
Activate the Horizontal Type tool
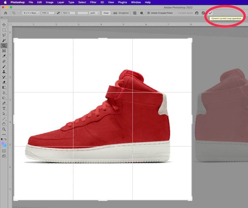(x=4, y=108)
